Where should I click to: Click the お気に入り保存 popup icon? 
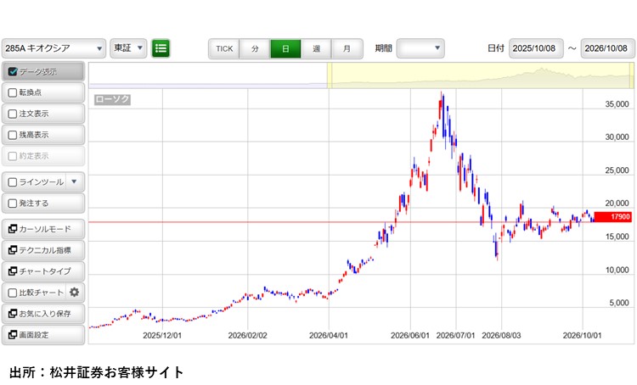[x=13, y=313]
